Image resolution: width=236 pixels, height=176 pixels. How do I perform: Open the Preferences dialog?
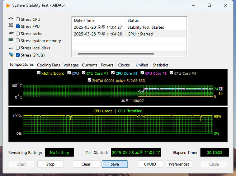(179, 164)
